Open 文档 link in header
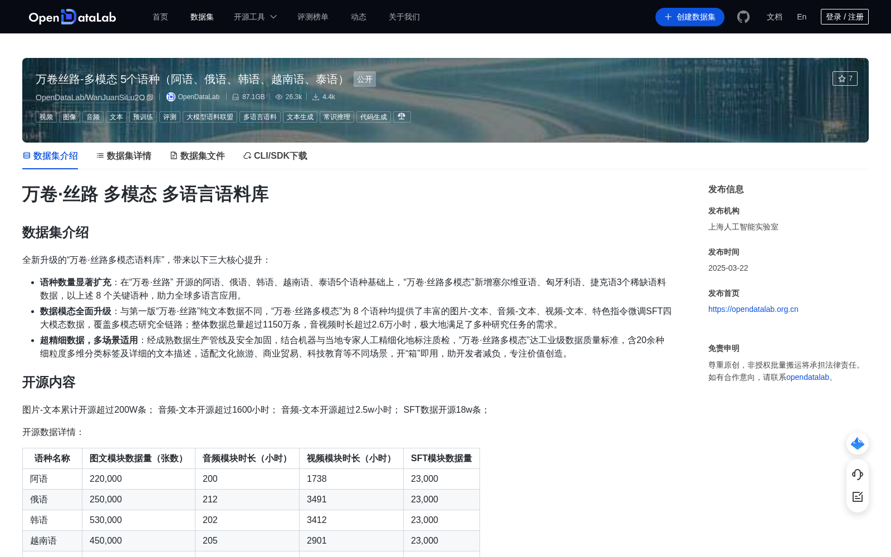 tap(775, 17)
